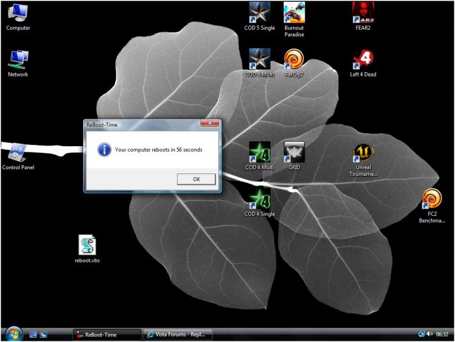This screenshot has height=342, width=455.
Task: Select the FEAR2 game shortcut
Action: [x=363, y=13]
